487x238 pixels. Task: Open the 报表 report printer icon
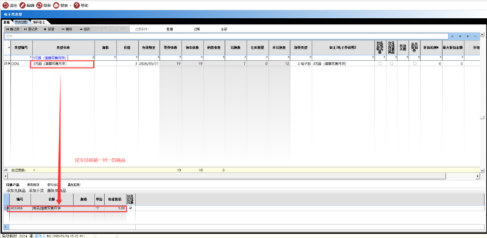click(56, 5)
